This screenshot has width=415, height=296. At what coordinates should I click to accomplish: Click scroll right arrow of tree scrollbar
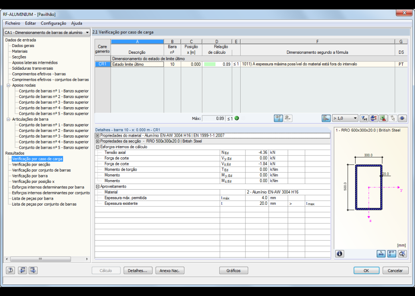87,259
